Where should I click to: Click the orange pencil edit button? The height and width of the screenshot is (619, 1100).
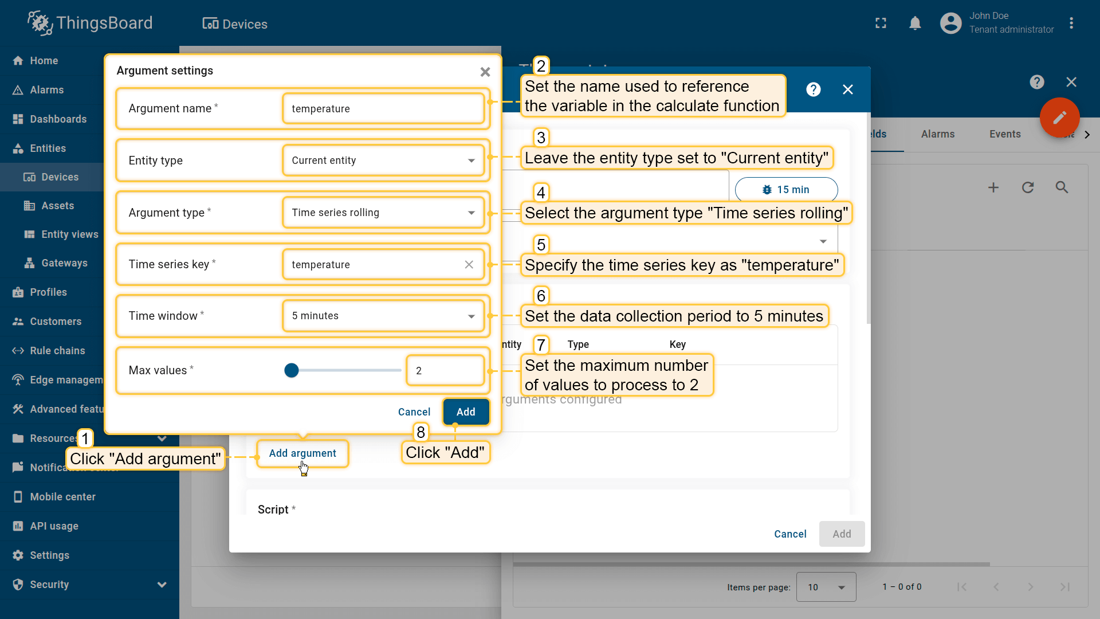1059,117
